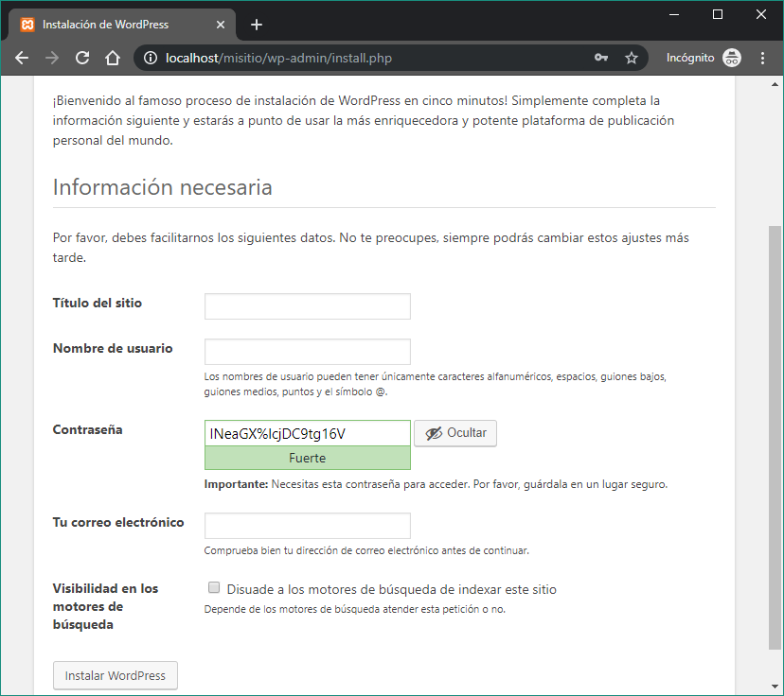Focus the Nombre de usuario field
The image size is (784, 696).
click(x=308, y=352)
